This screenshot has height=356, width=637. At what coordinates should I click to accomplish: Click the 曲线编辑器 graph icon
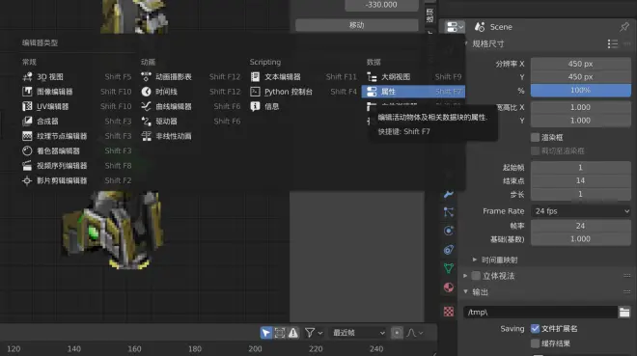pos(146,106)
